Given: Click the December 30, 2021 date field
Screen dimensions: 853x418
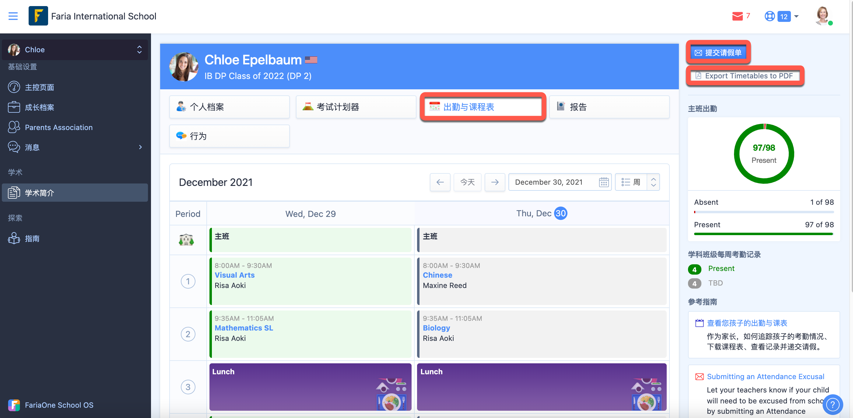Looking at the screenshot, I should coord(560,182).
